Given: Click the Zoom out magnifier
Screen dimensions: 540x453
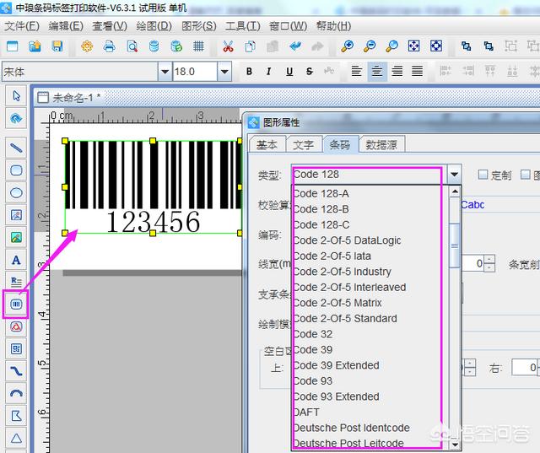Looking at the screenshot, I should [x=370, y=46].
